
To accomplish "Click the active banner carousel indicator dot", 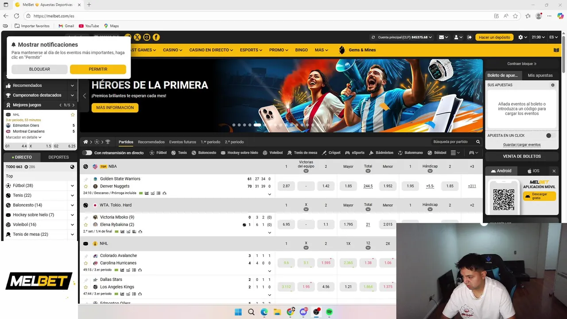I will point(257,125).
